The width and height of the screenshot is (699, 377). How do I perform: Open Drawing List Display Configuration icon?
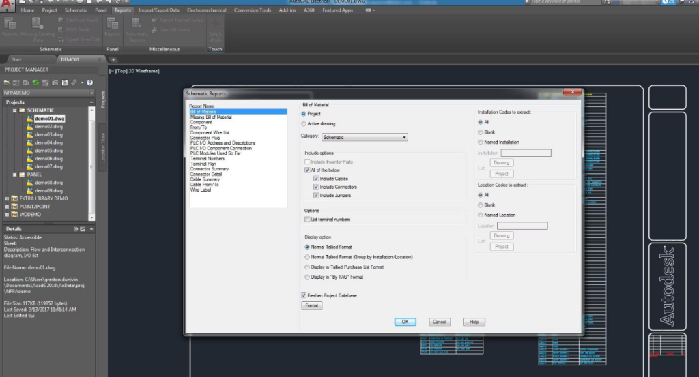click(65, 82)
